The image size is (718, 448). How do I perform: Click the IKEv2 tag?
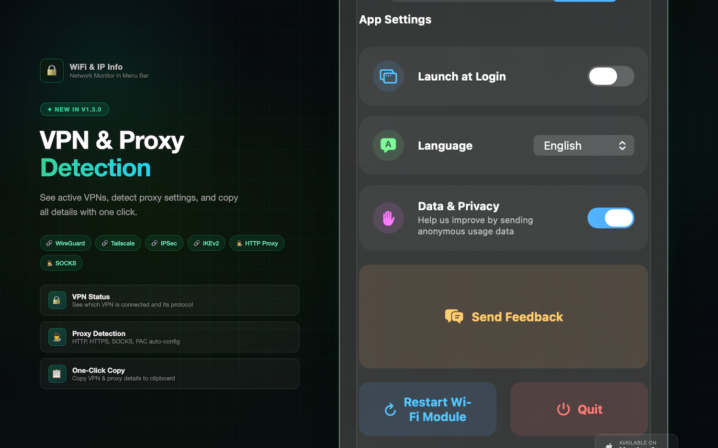point(206,243)
